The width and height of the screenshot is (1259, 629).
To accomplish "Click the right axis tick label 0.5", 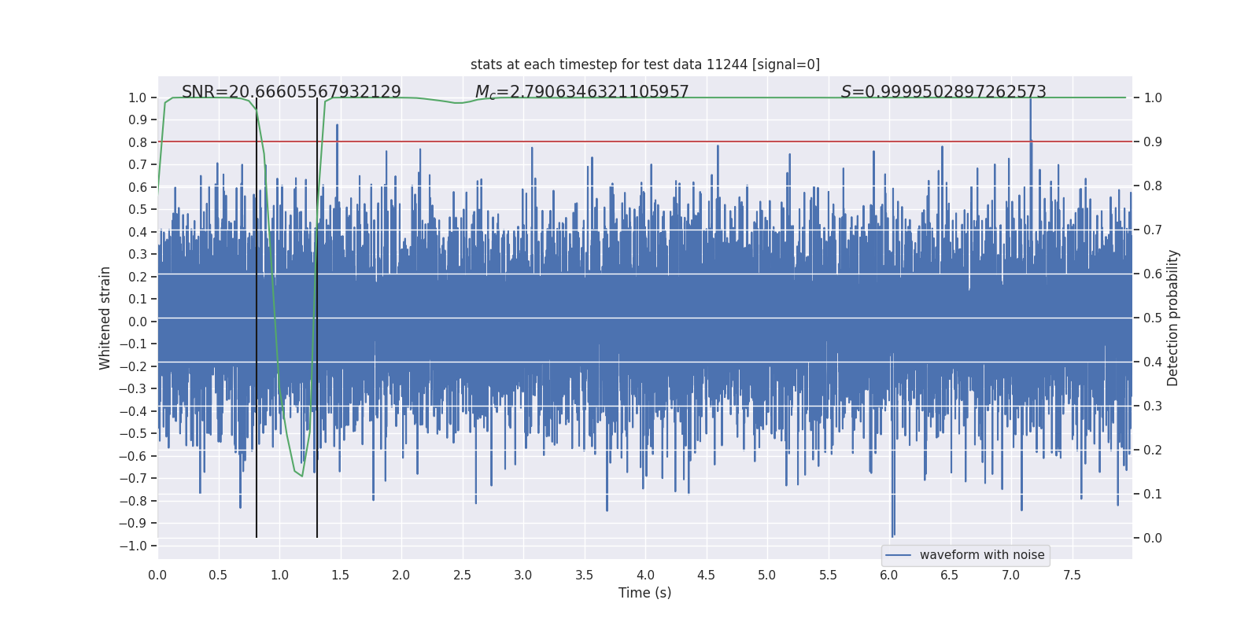I will click(1153, 318).
